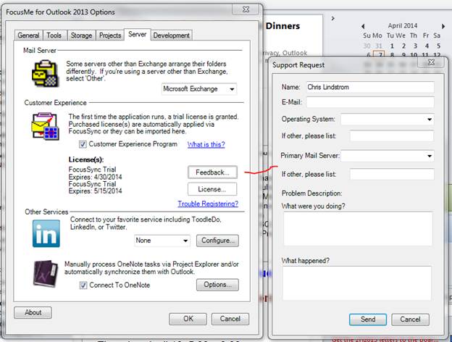
Task: Switch to the Storage tab
Action: (x=81, y=36)
